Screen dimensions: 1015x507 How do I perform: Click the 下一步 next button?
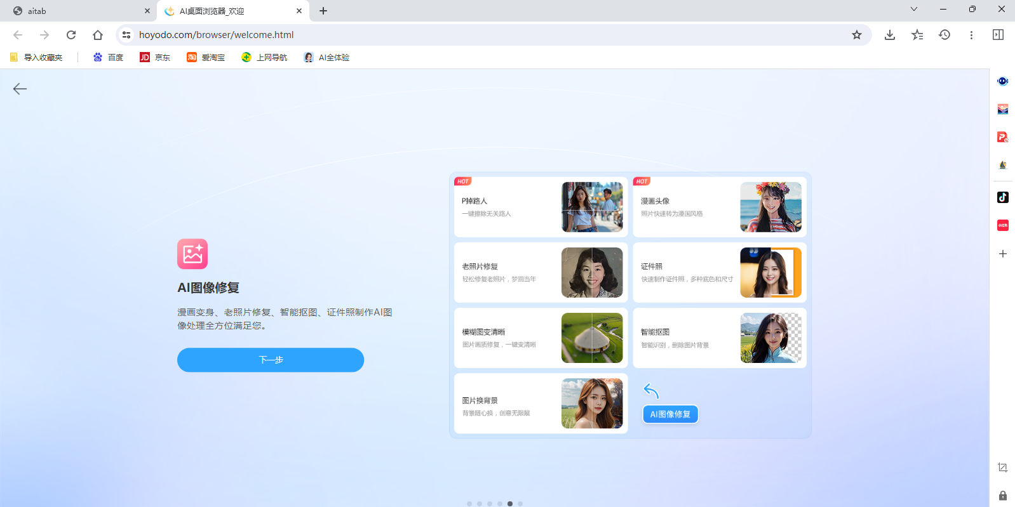(271, 360)
